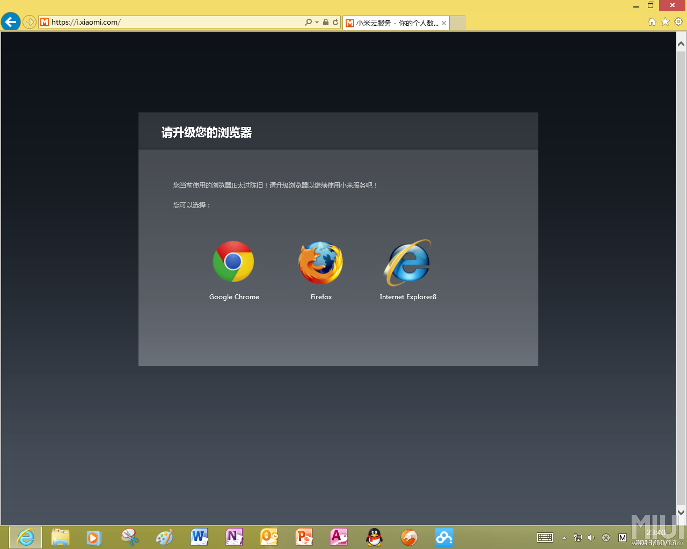This screenshot has width=687, height=549.
Task: Follow the Internet Explorer8 text link
Action: [408, 297]
